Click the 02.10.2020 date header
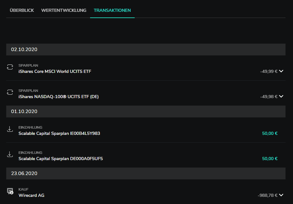This screenshot has height=204, width=293. 146,50
